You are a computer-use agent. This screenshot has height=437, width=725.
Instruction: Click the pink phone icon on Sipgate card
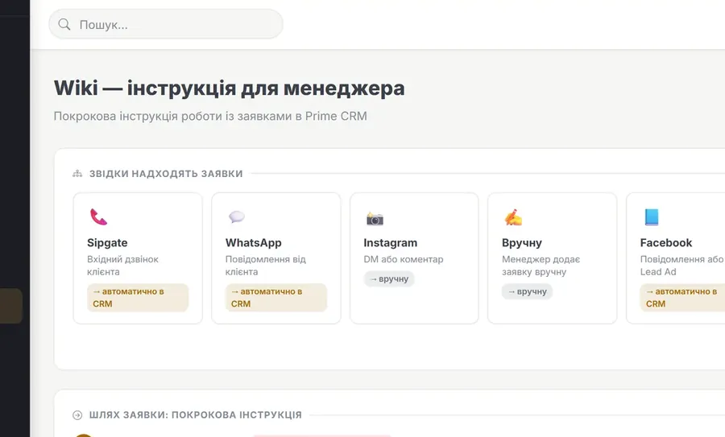[98, 217]
